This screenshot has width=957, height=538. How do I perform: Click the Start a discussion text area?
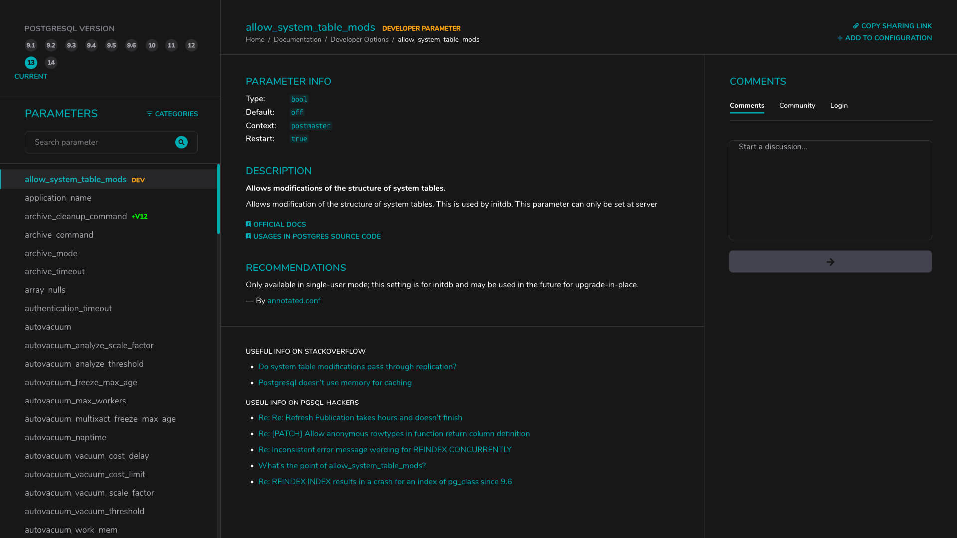pos(830,190)
